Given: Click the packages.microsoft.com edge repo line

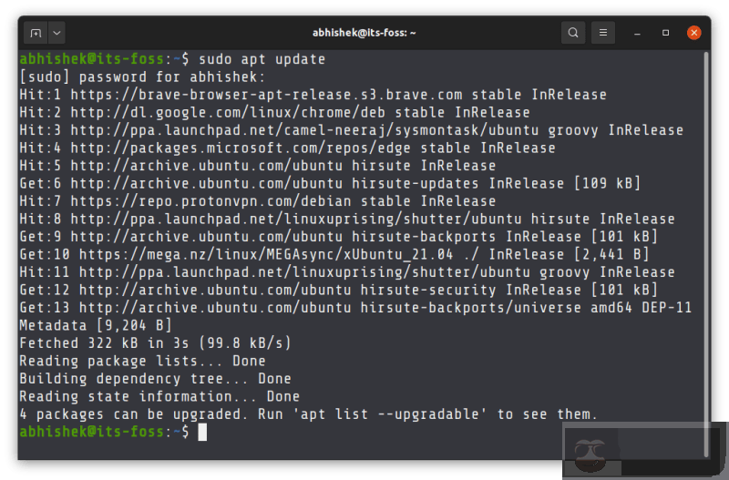Looking at the screenshot, I should pyautogui.click(x=287, y=148).
